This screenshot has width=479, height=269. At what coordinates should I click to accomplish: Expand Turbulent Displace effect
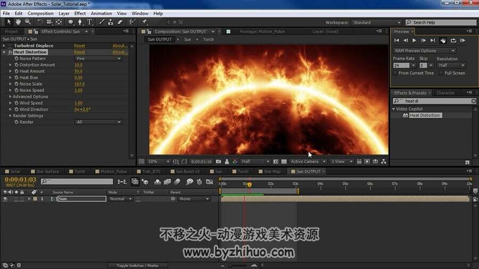click(4, 45)
